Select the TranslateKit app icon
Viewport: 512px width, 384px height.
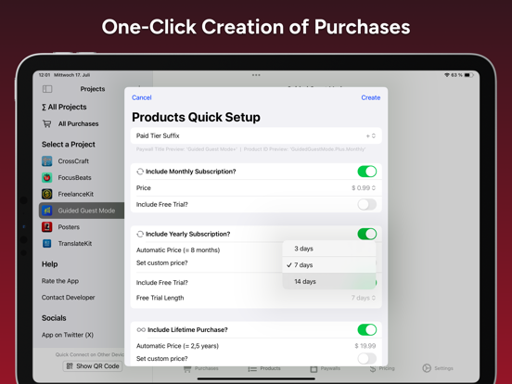tap(47, 243)
